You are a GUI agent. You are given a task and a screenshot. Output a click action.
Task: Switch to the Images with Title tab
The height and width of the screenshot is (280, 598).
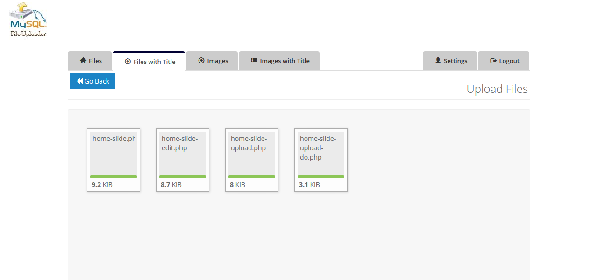coord(279,61)
